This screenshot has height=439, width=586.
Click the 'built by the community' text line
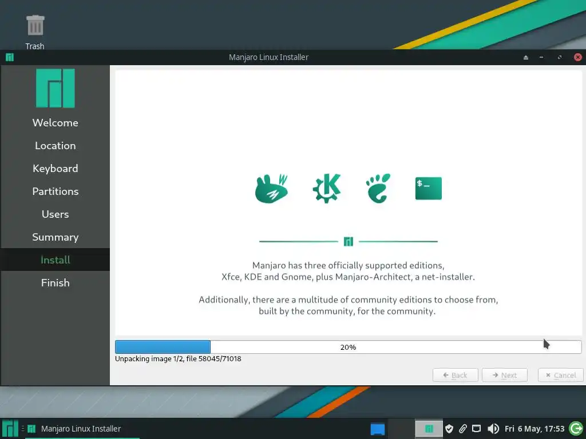[x=347, y=311]
